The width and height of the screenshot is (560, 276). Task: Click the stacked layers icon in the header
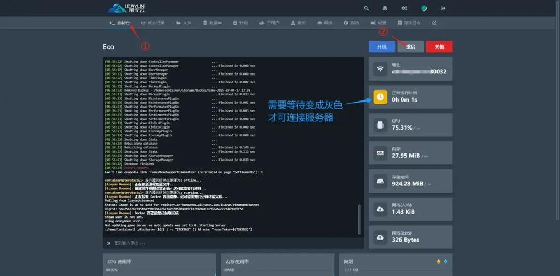coord(385,8)
